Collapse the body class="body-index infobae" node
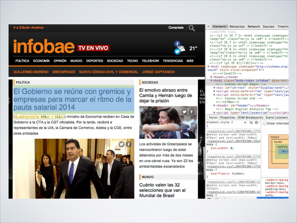The height and width of the screenshot is (223, 297). pyautogui.click(x=211, y=81)
